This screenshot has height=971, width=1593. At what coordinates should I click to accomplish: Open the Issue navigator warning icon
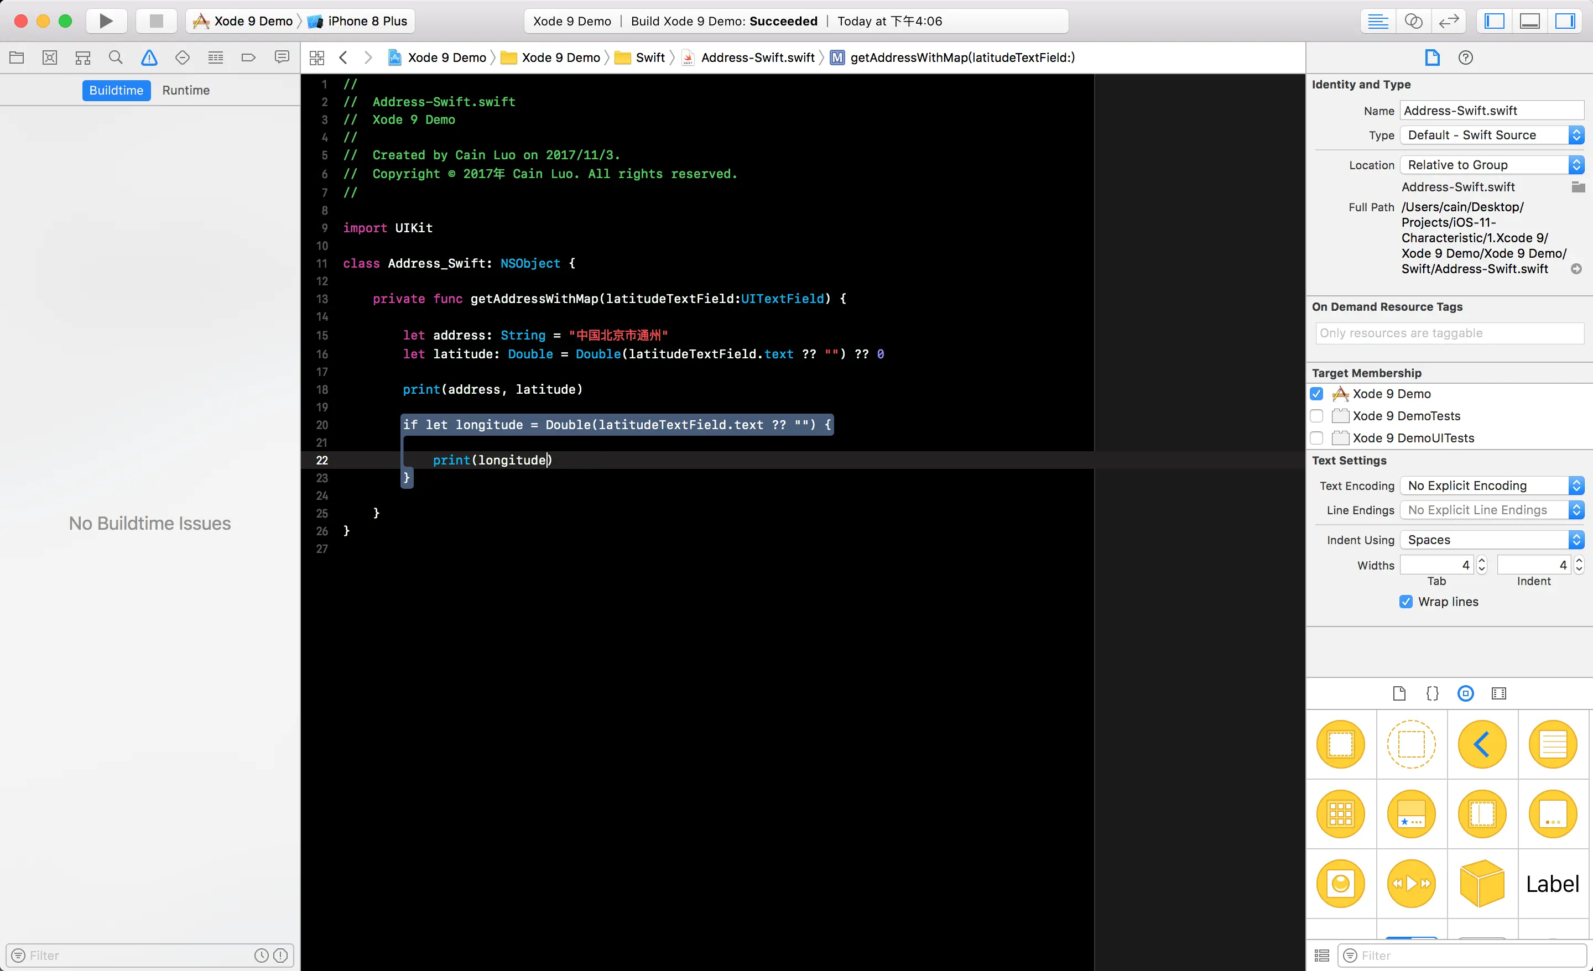click(149, 58)
